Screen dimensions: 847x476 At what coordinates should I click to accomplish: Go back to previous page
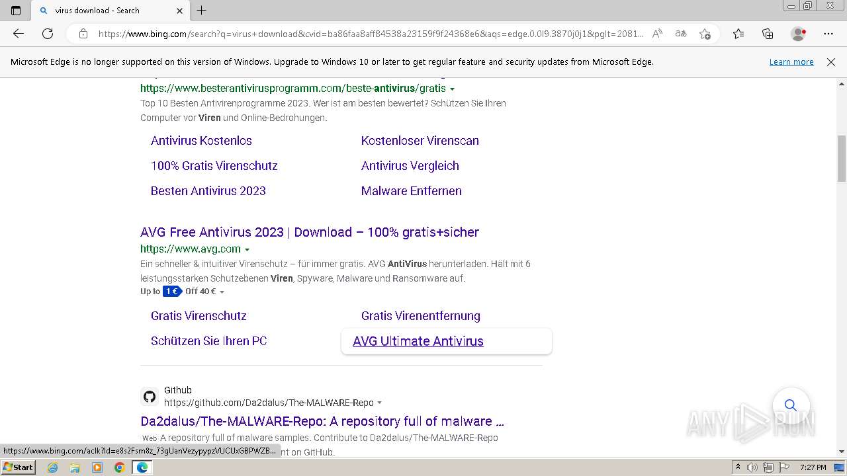tap(19, 34)
